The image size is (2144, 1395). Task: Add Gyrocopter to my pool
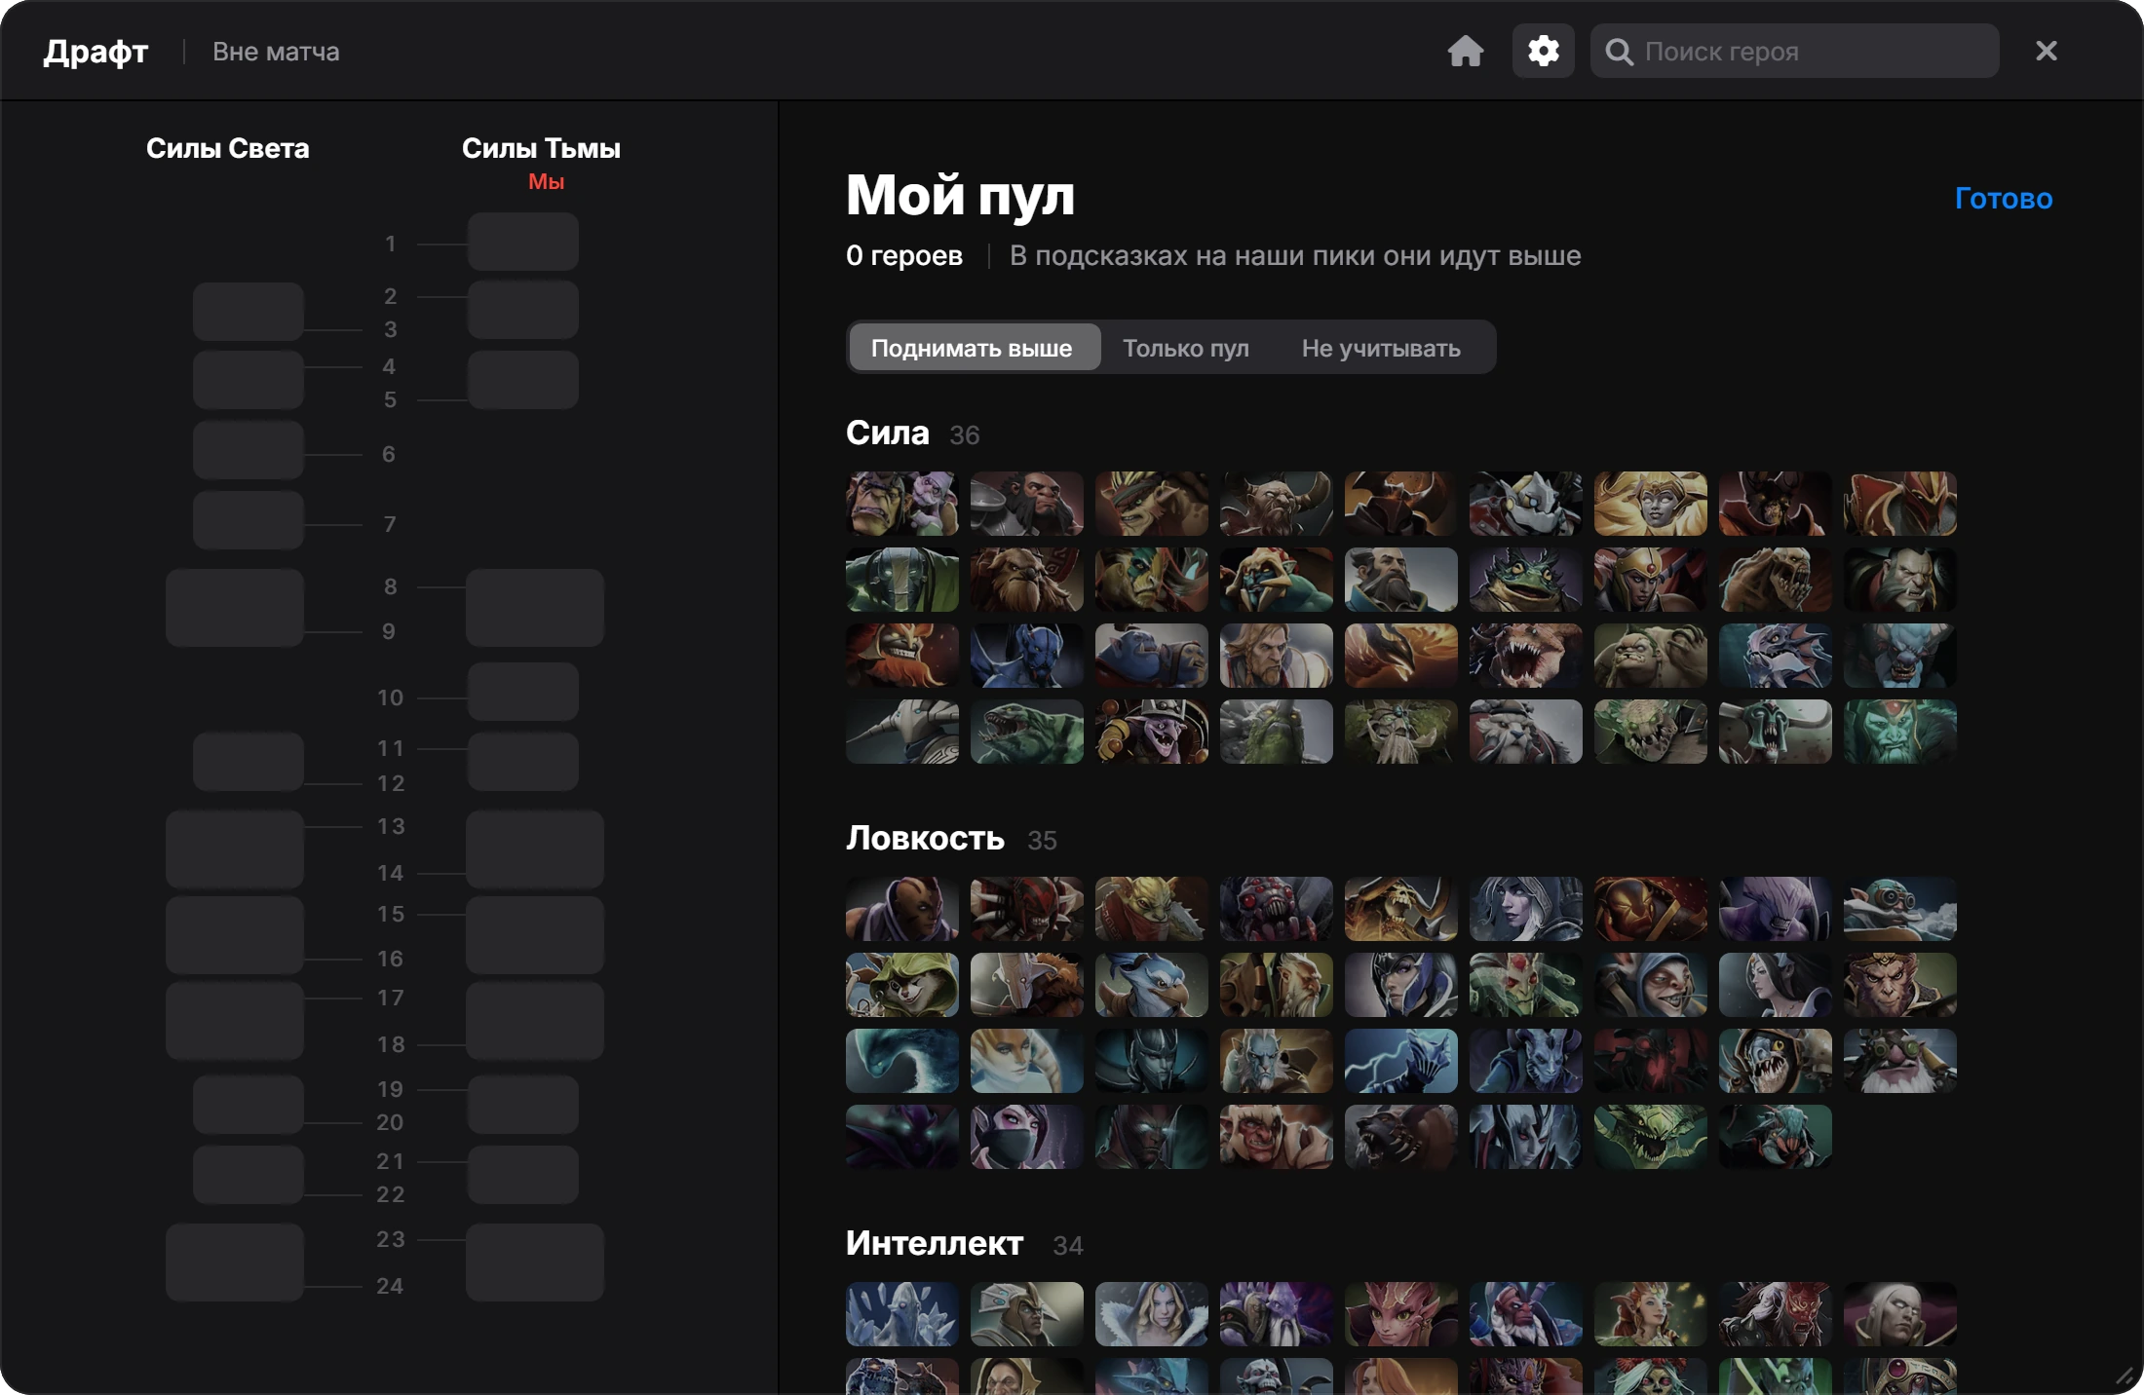[1899, 909]
